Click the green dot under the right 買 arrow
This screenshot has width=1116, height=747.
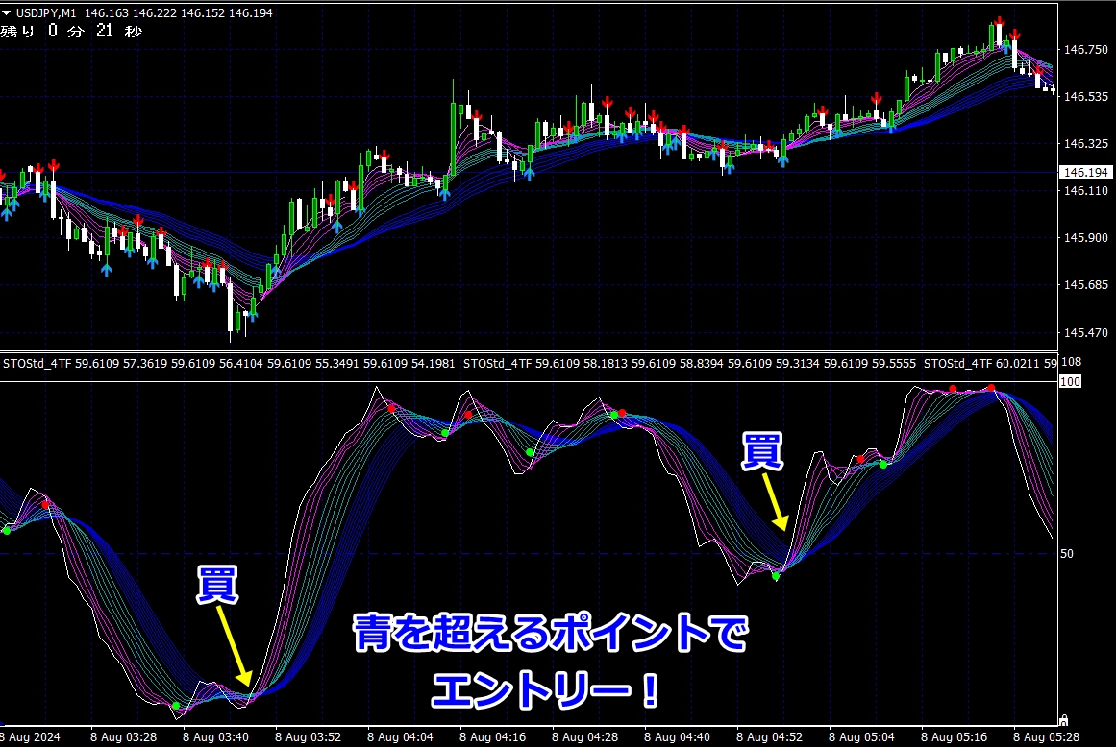pos(776,576)
